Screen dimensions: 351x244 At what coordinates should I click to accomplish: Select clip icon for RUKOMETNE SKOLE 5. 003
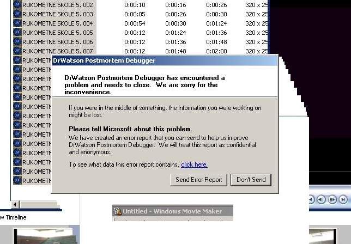[x=17, y=14]
